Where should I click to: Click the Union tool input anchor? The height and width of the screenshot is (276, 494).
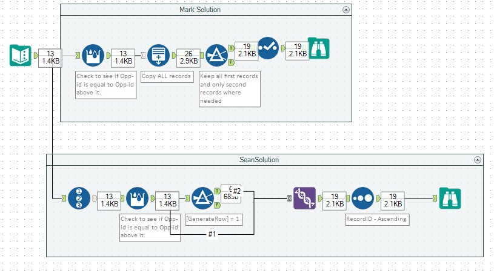[x=289, y=199]
